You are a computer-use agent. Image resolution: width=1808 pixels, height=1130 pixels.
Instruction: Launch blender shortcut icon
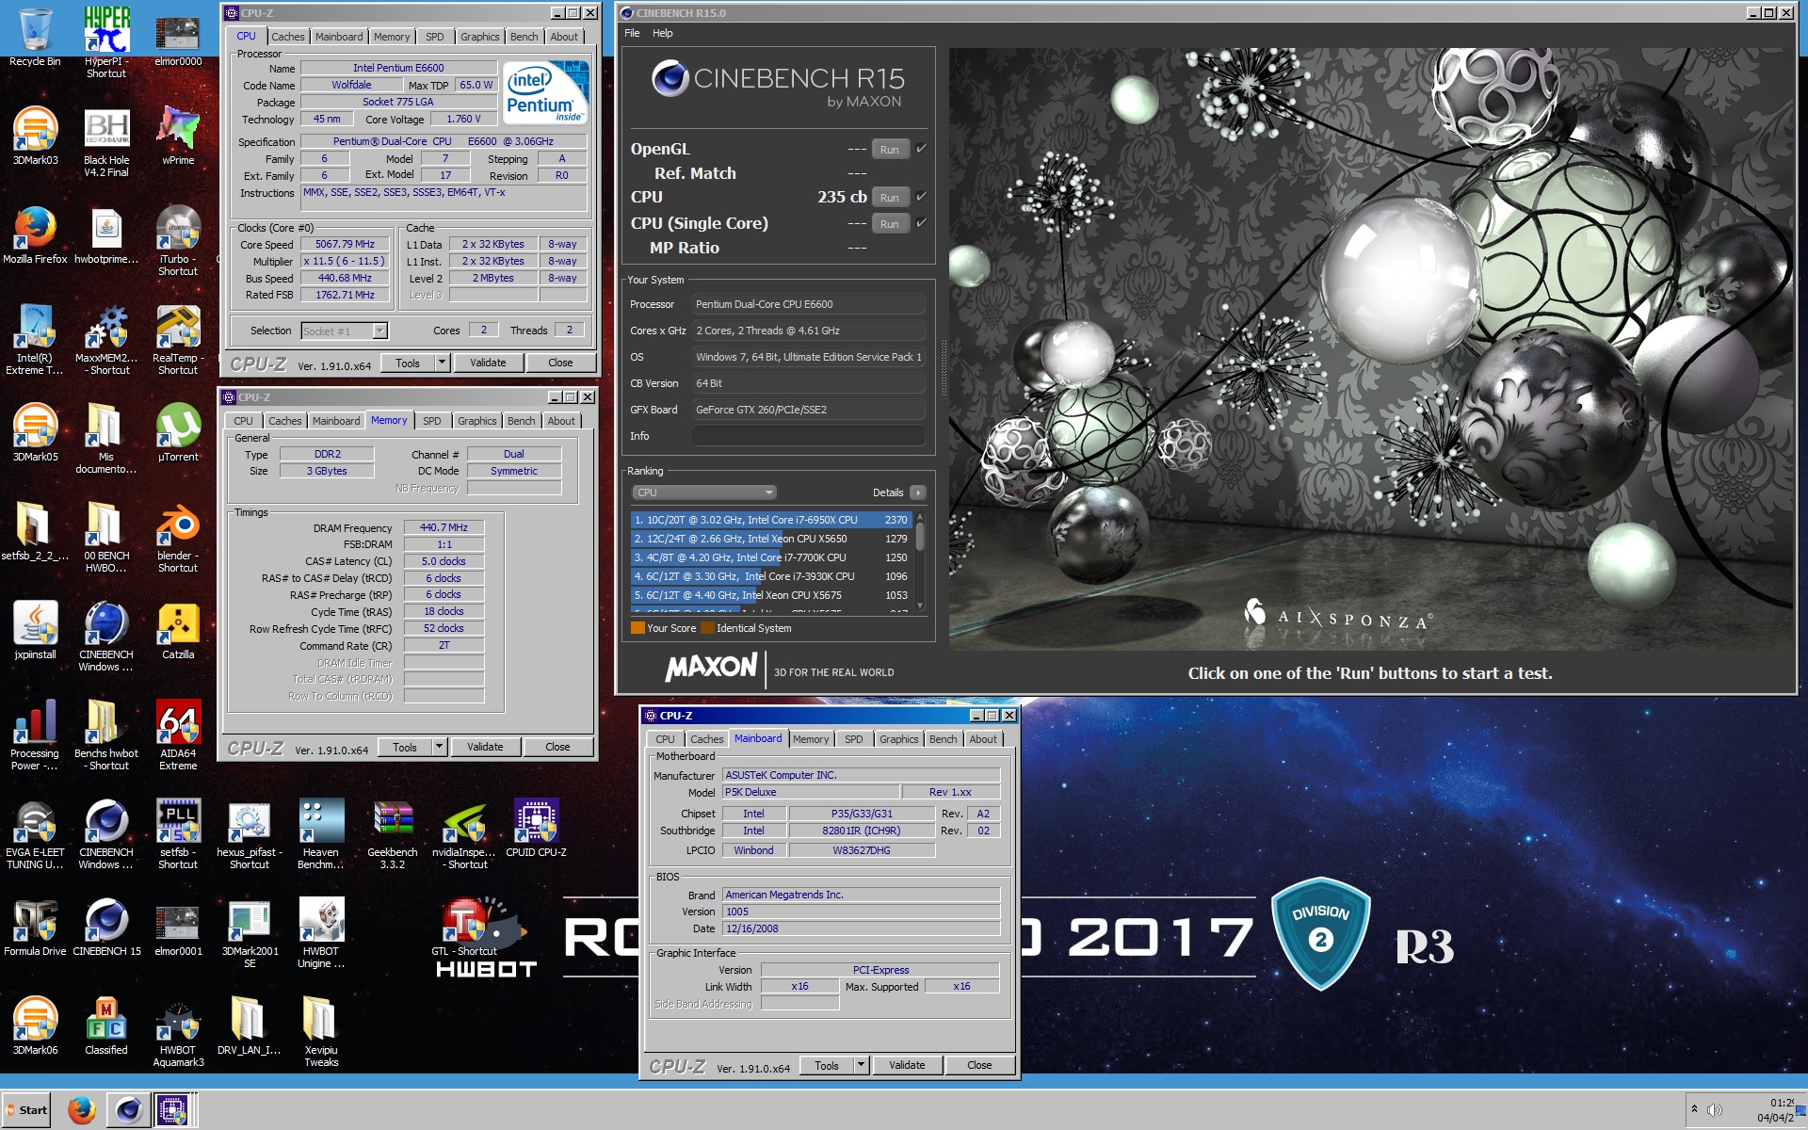[x=178, y=538]
